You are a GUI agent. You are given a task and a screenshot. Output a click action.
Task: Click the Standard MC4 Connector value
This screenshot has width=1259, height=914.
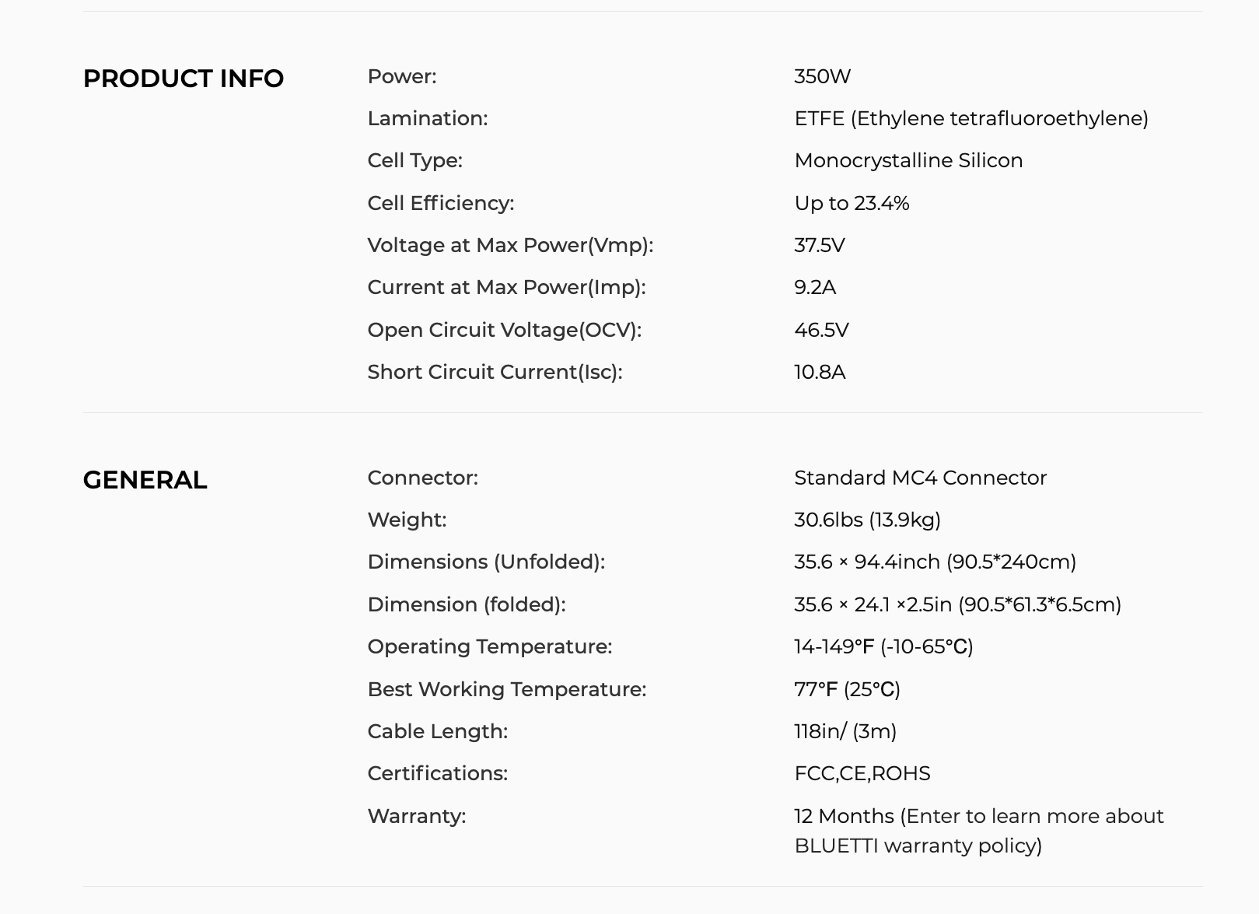[x=920, y=478]
